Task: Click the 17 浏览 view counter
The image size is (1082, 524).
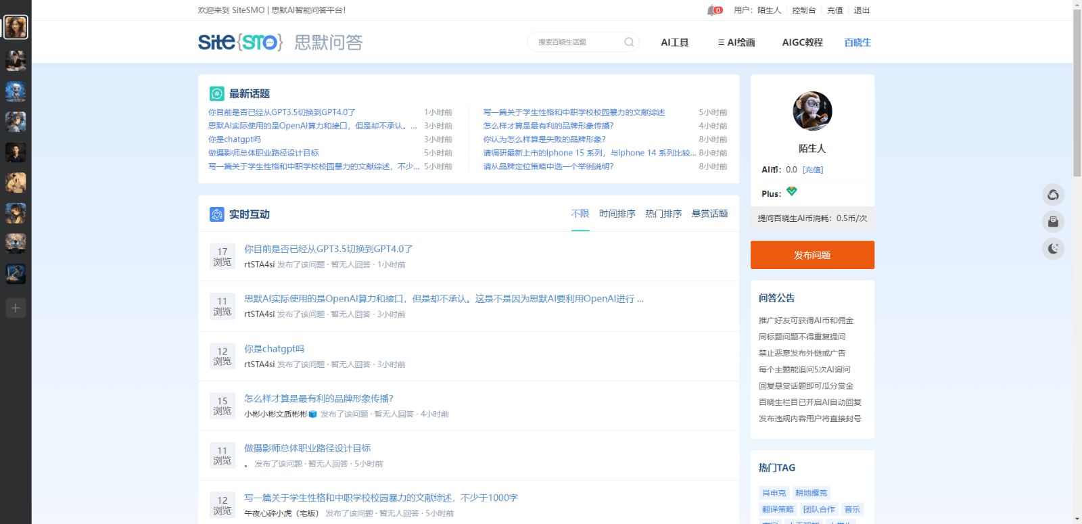Action: [222, 257]
